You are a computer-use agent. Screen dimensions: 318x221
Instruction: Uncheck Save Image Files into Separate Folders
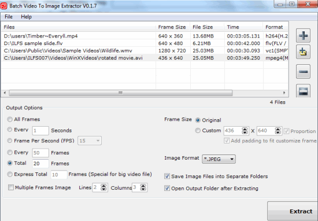[x=167, y=176]
